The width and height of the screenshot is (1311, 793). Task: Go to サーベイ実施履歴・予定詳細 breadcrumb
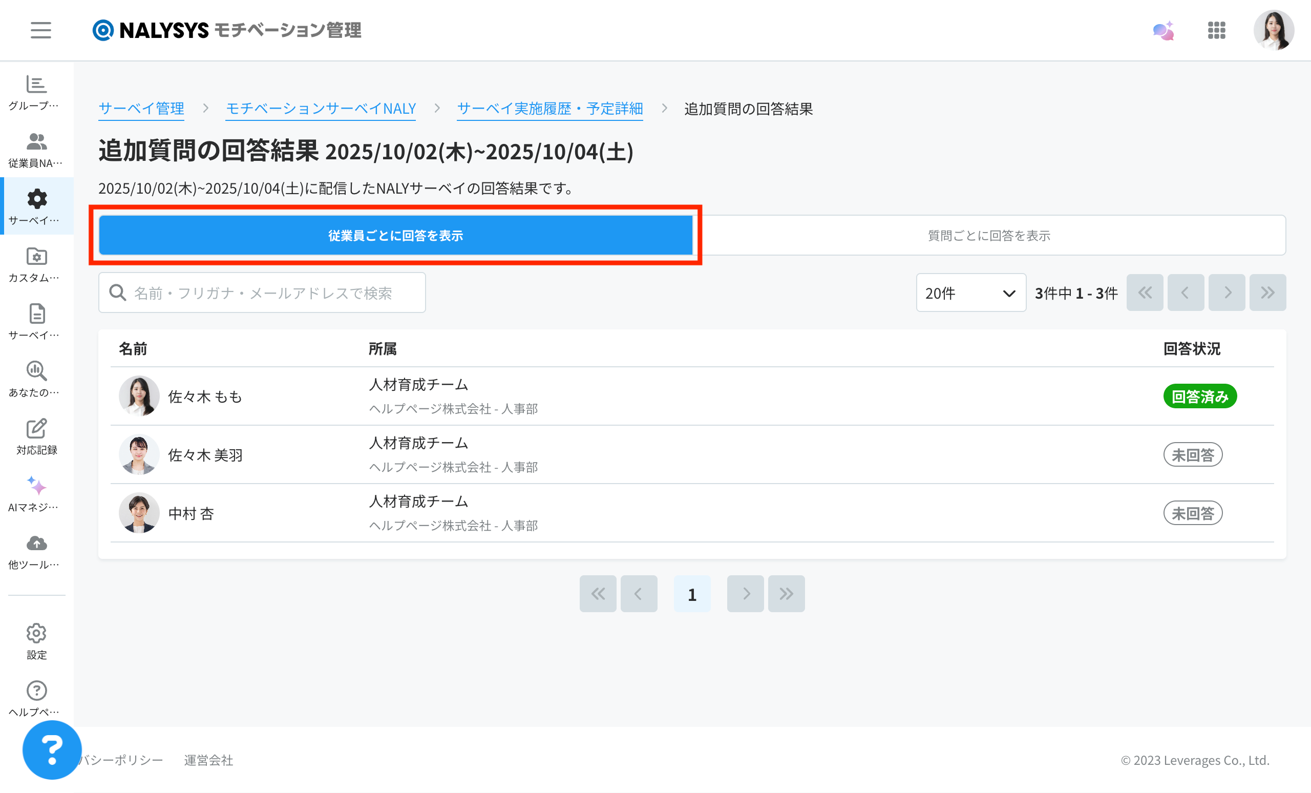pos(549,109)
